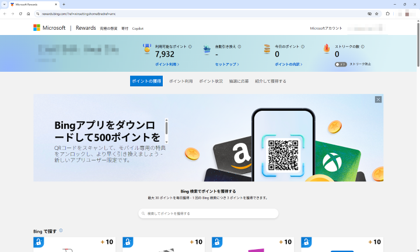420x252 pixels.
Task: Click the 検索してポイントを獲得する search box
Action: pos(208,213)
